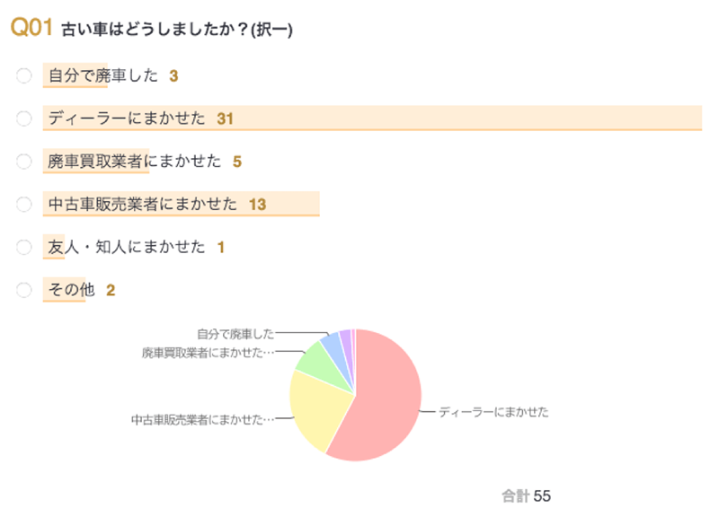Click the total "合計 55" text
The image size is (719, 517).
click(x=526, y=495)
